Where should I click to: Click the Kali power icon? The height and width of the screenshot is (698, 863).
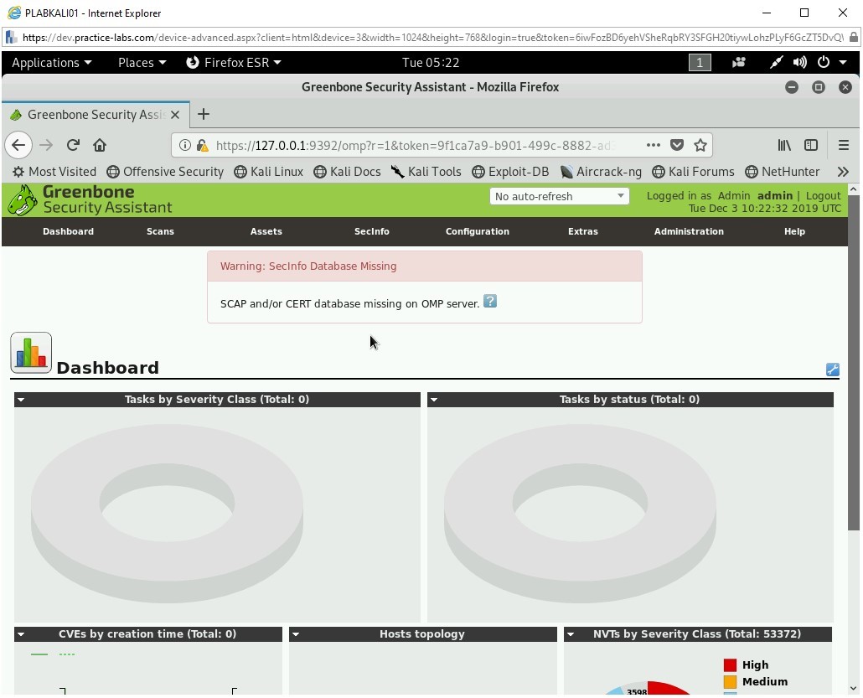(x=824, y=62)
